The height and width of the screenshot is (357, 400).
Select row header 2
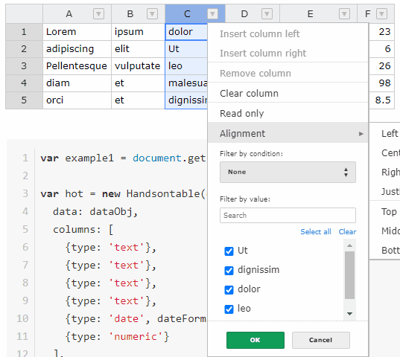pos(24,49)
